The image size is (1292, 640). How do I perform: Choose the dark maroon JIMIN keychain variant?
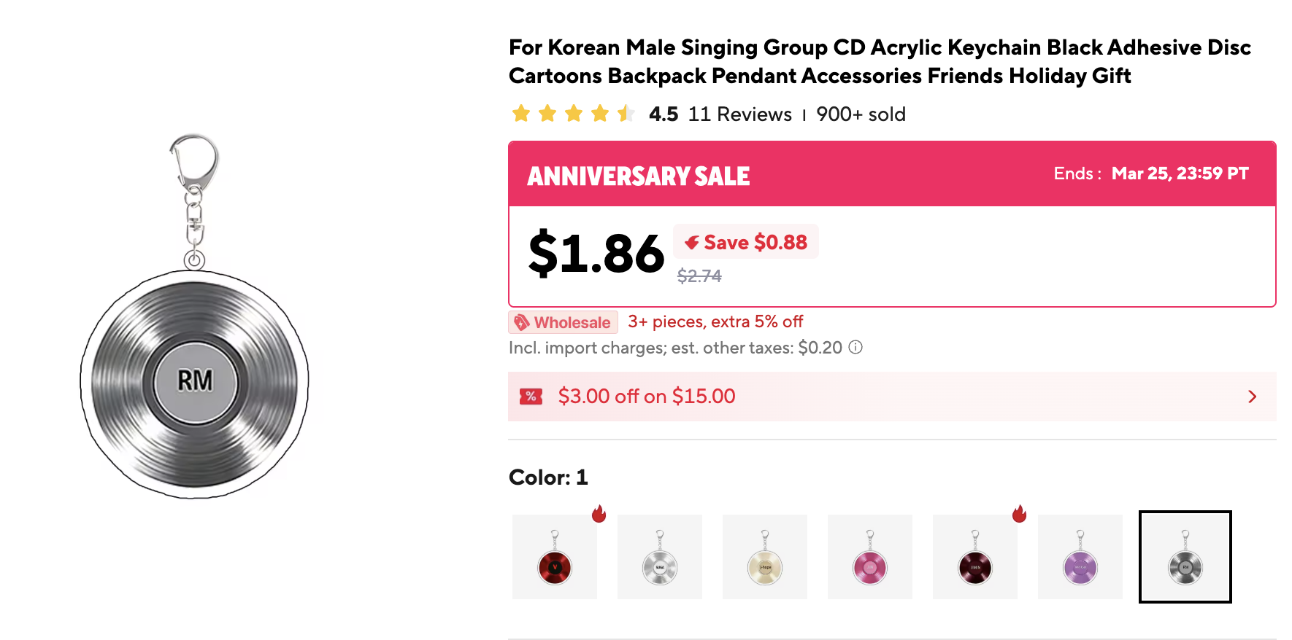(975, 557)
